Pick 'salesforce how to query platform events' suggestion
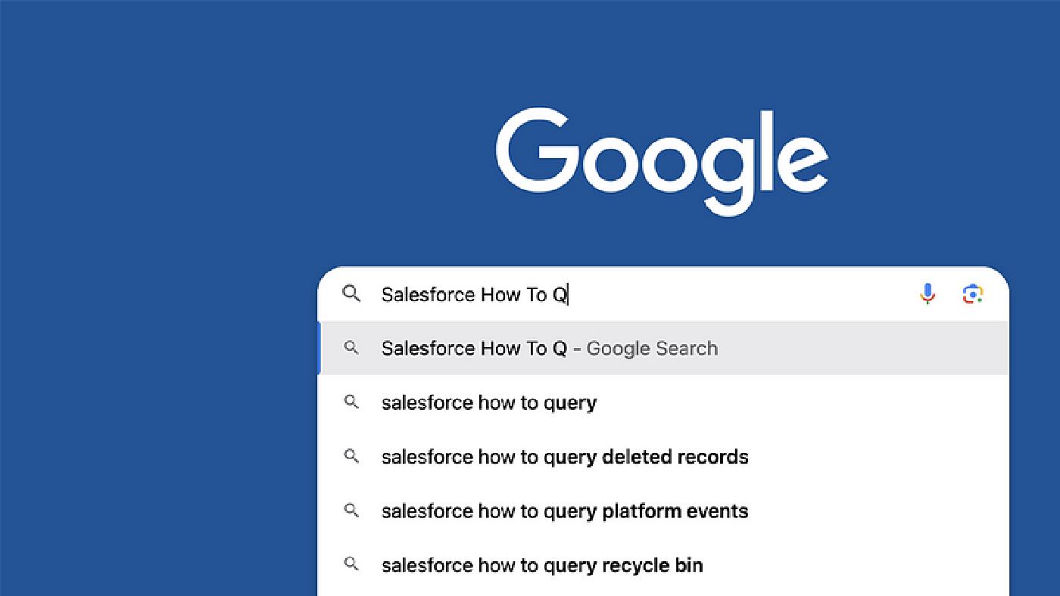The height and width of the screenshot is (596, 1060). click(x=565, y=511)
